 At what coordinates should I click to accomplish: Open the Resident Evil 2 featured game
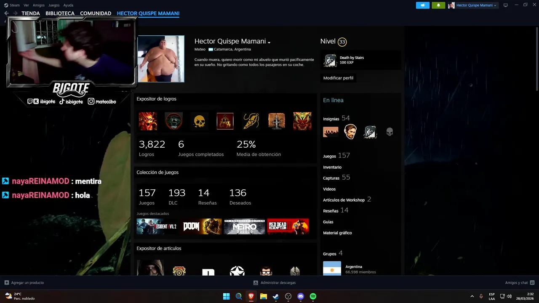157,226
